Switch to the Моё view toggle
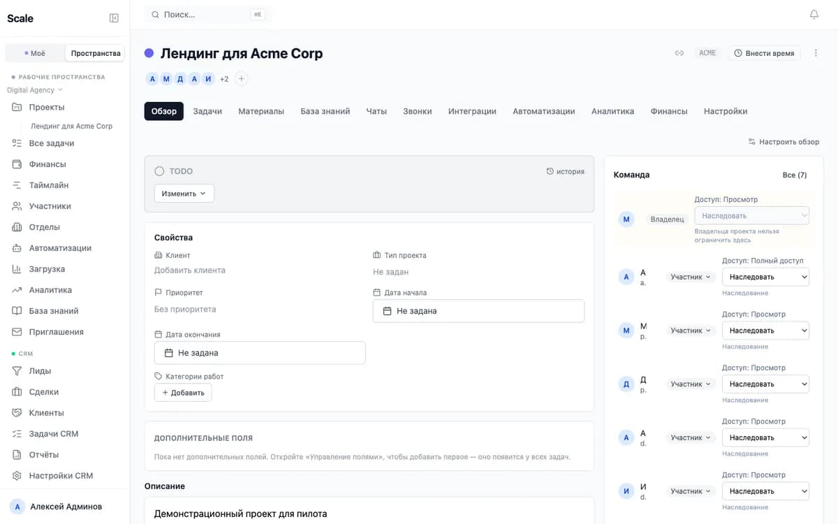The width and height of the screenshot is (838, 524). [x=35, y=53]
